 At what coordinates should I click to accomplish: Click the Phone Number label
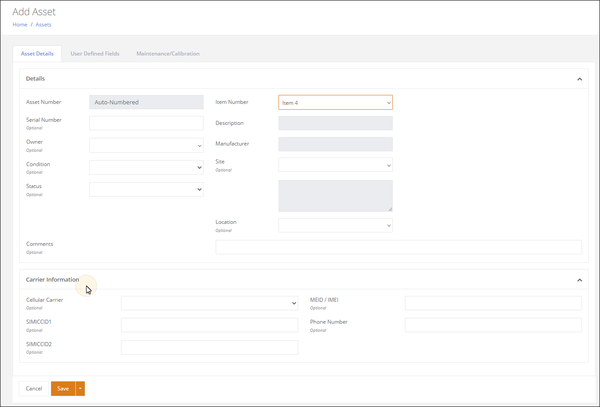pos(329,322)
